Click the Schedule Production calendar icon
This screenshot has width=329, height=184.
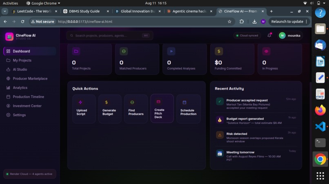pyautogui.click(x=185, y=102)
